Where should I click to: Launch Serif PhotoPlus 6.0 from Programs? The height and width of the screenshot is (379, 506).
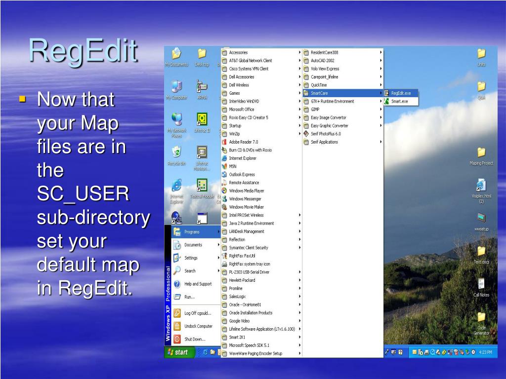click(x=343, y=134)
